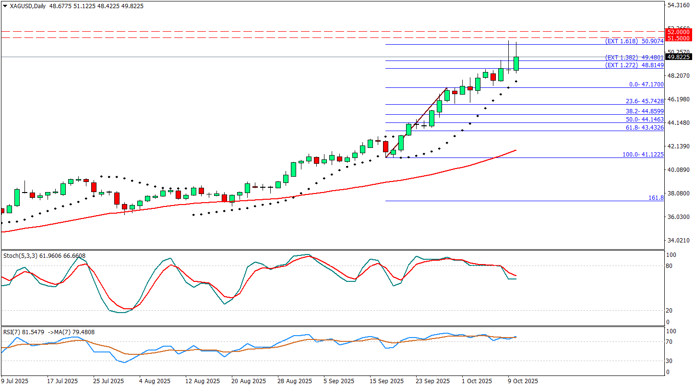695x387 pixels.
Task: Click the 61.8 retracement label 43.4326
Action: tap(645, 128)
